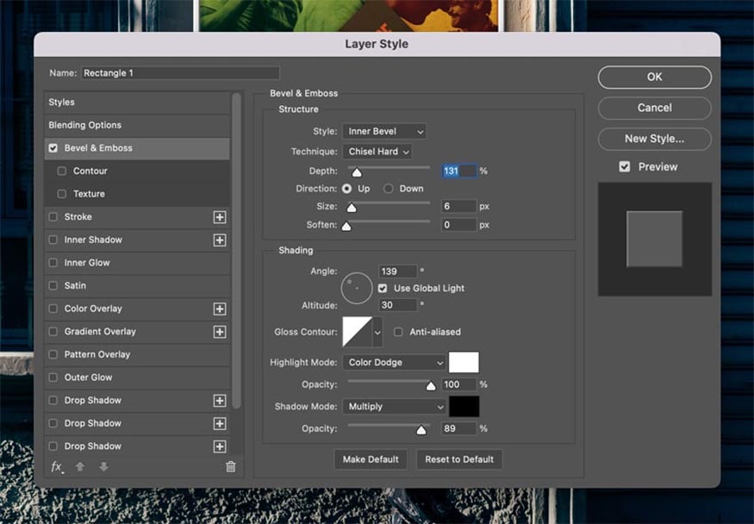The height and width of the screenshot is (524, 754).
Task: Enable the Anti-aliased checkbox
Action: click(398, 332)
